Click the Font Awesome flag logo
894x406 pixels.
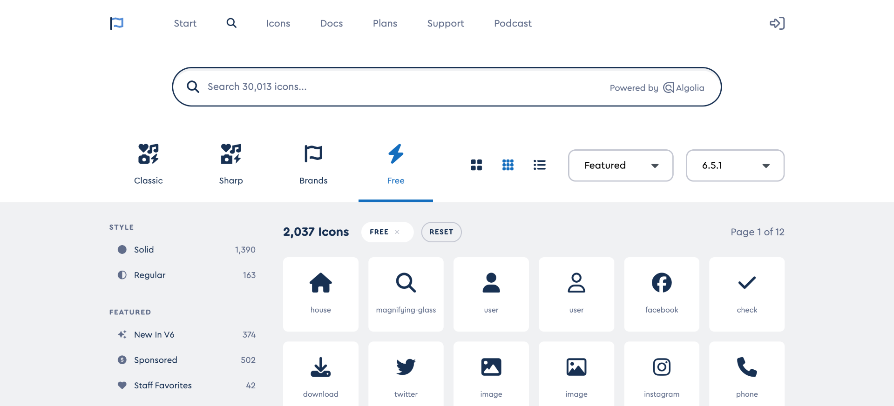point(116,23)
